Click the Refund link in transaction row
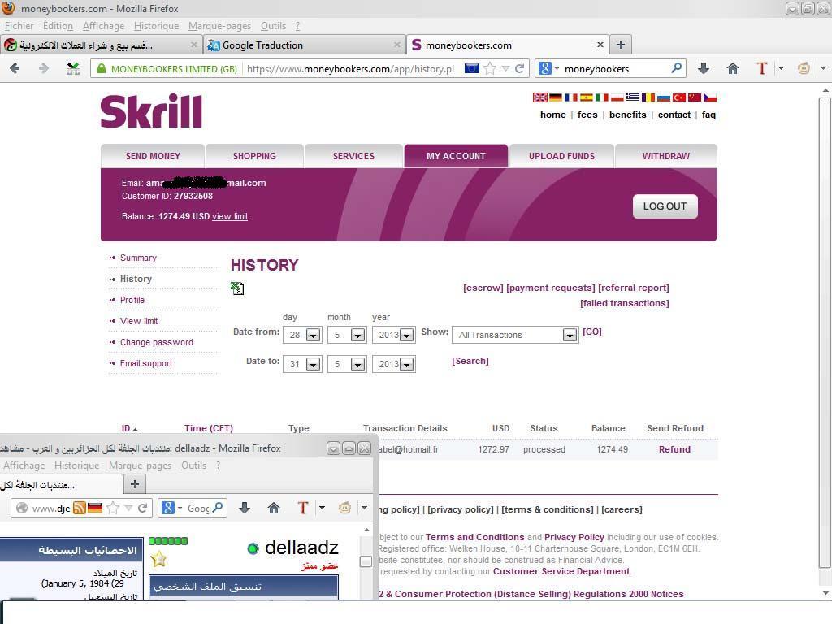The width and height of the screenshot is (832, 624). [674, 449]
